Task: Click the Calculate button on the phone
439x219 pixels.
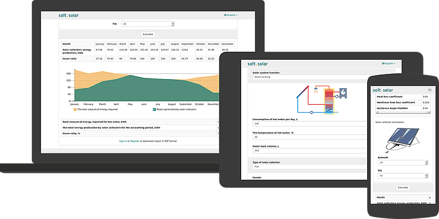Action: pos(403,188)
